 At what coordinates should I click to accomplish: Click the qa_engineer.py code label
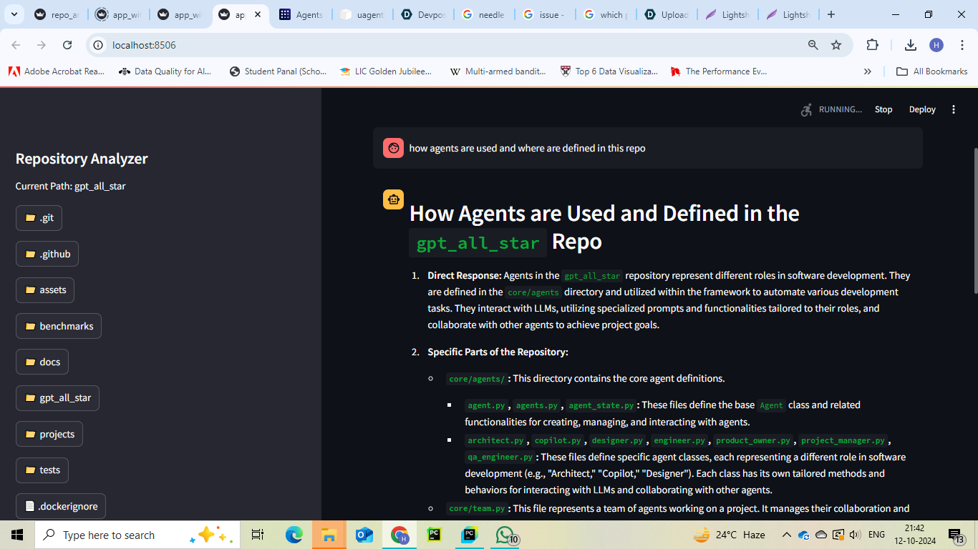pos(500,457)
